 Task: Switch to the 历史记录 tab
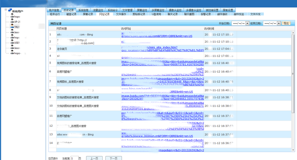click(x=69, y=10)
